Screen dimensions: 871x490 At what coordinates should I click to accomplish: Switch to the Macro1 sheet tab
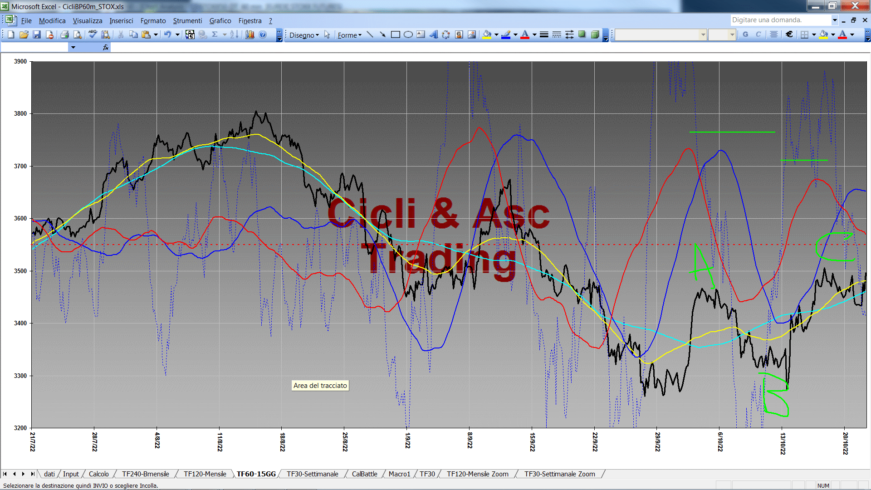[x=399, y=474]
